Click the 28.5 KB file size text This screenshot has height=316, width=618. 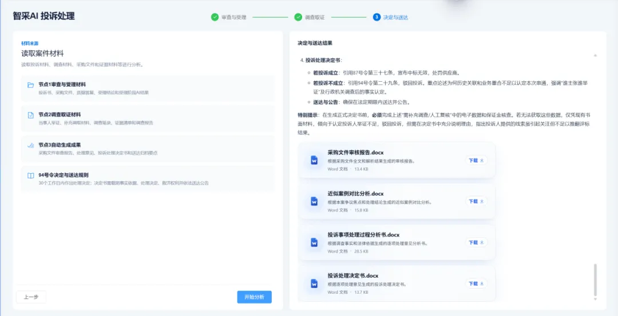coord(362,251)
